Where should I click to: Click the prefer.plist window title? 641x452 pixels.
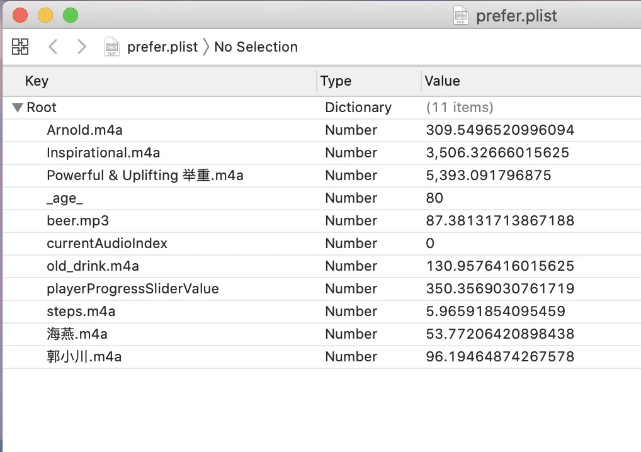tap(516, 16)
